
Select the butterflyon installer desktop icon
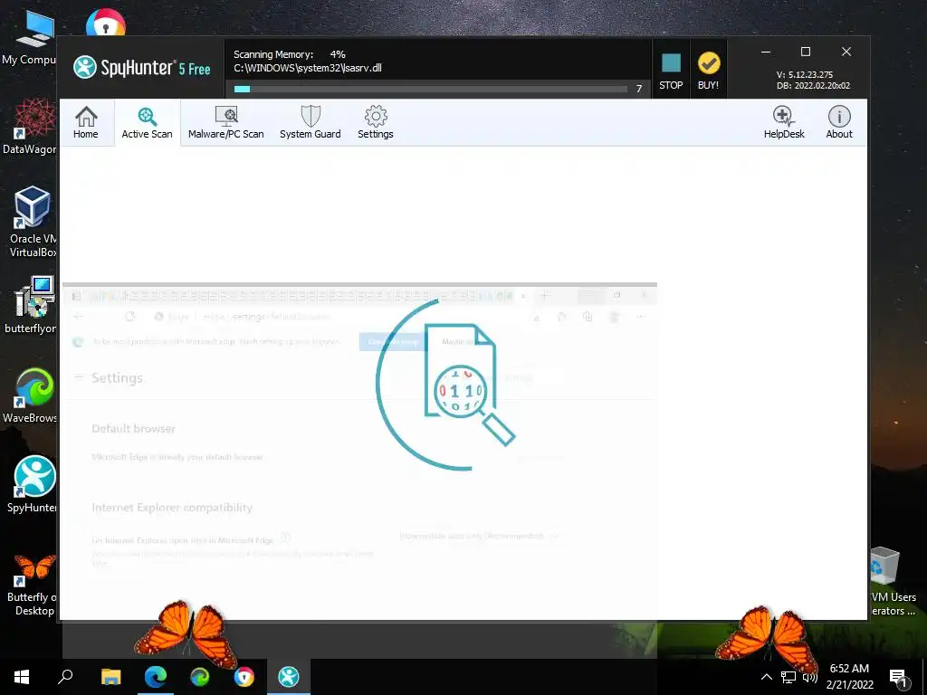[x=32, y=305]
